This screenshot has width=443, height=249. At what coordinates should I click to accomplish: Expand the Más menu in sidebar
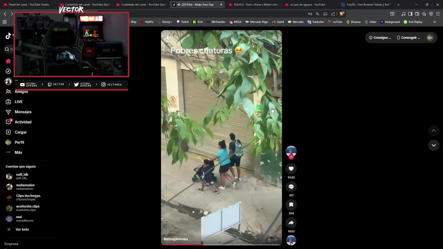tap(14, 153)
